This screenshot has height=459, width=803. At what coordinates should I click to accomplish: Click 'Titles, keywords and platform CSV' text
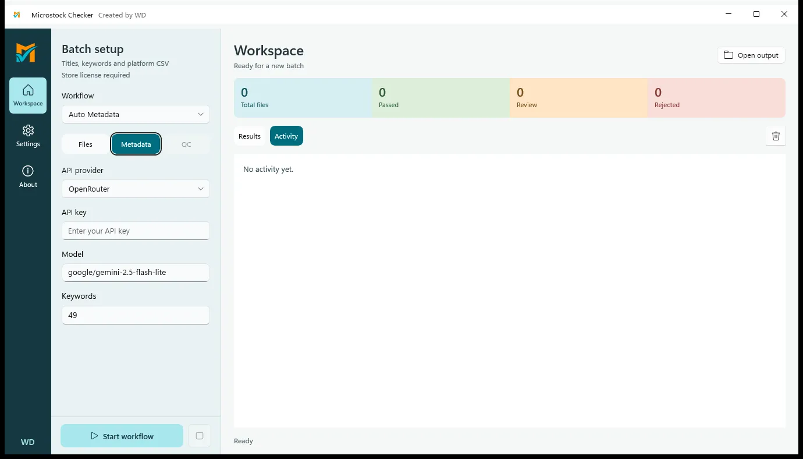(115, 63)
